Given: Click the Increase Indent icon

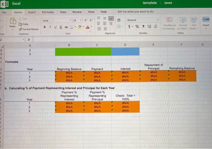Looking at the screenshot, I should click(x=105, y=29).
